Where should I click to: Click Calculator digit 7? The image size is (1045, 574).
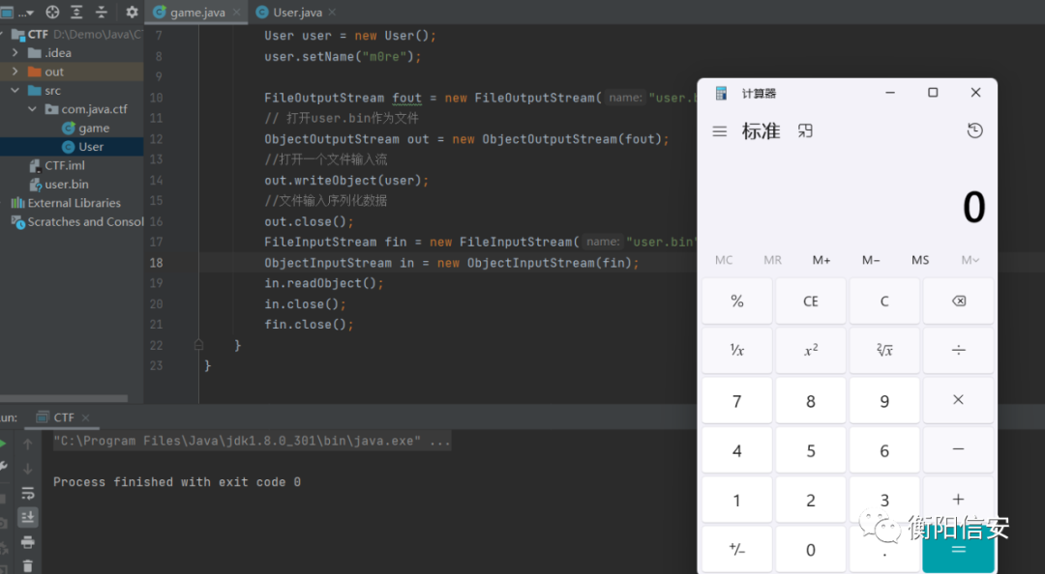(x=737, y=401)
